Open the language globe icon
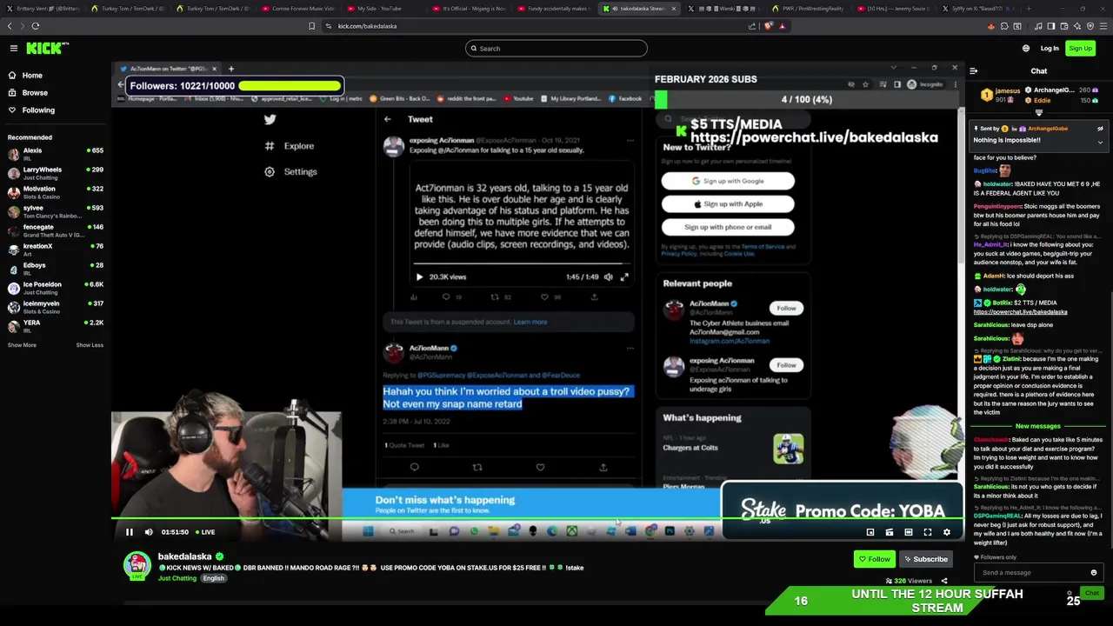This screenshot has height=626, width=1113. pos(1026,49)
